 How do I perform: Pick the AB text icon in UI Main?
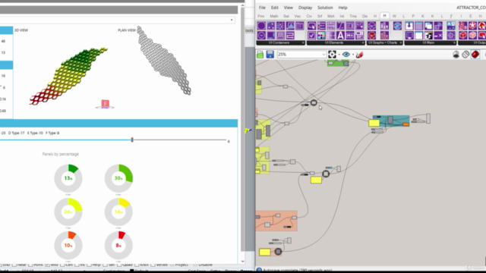point(451,26)
